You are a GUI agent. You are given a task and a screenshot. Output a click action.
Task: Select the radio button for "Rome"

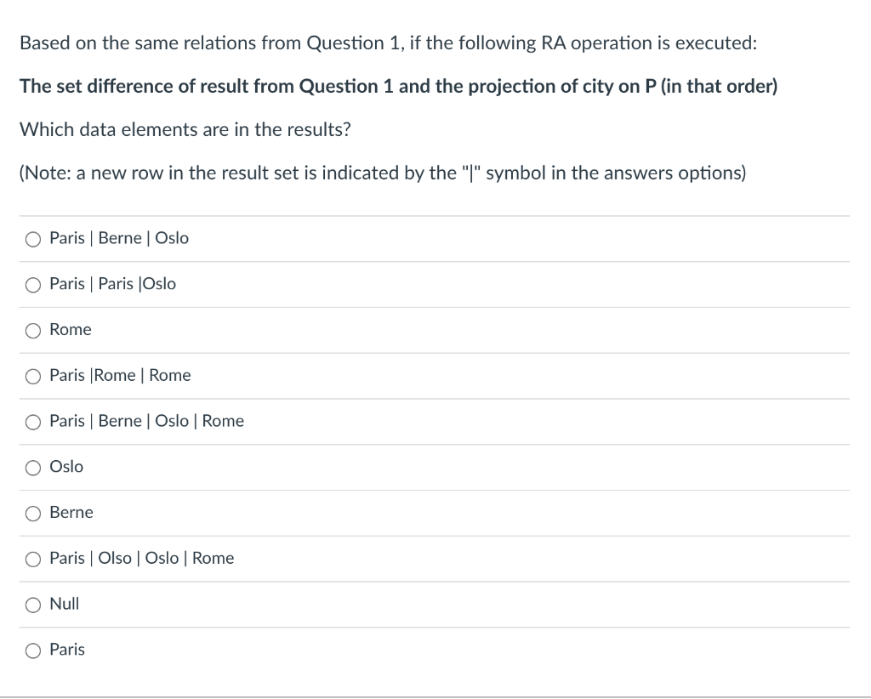point(32,330)
